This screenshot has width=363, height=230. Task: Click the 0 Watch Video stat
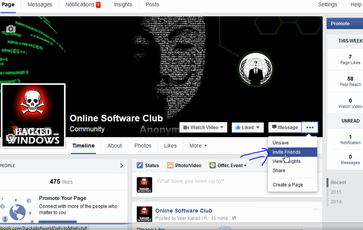pyautogui.click(x=350, y=103)
